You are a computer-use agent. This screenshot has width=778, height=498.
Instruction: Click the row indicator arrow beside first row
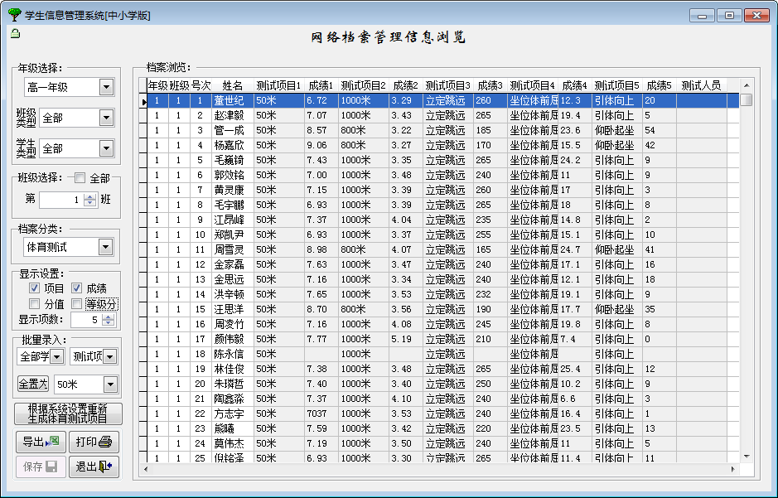144,101
